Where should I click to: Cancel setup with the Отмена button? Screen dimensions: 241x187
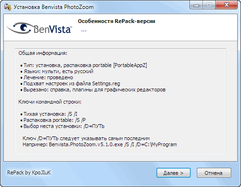point(214,173)
